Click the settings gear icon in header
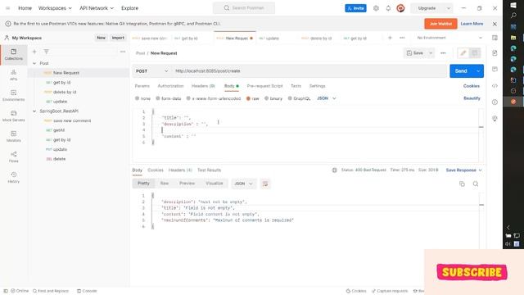Screen dimensions: 524x295 pos(376,8)
